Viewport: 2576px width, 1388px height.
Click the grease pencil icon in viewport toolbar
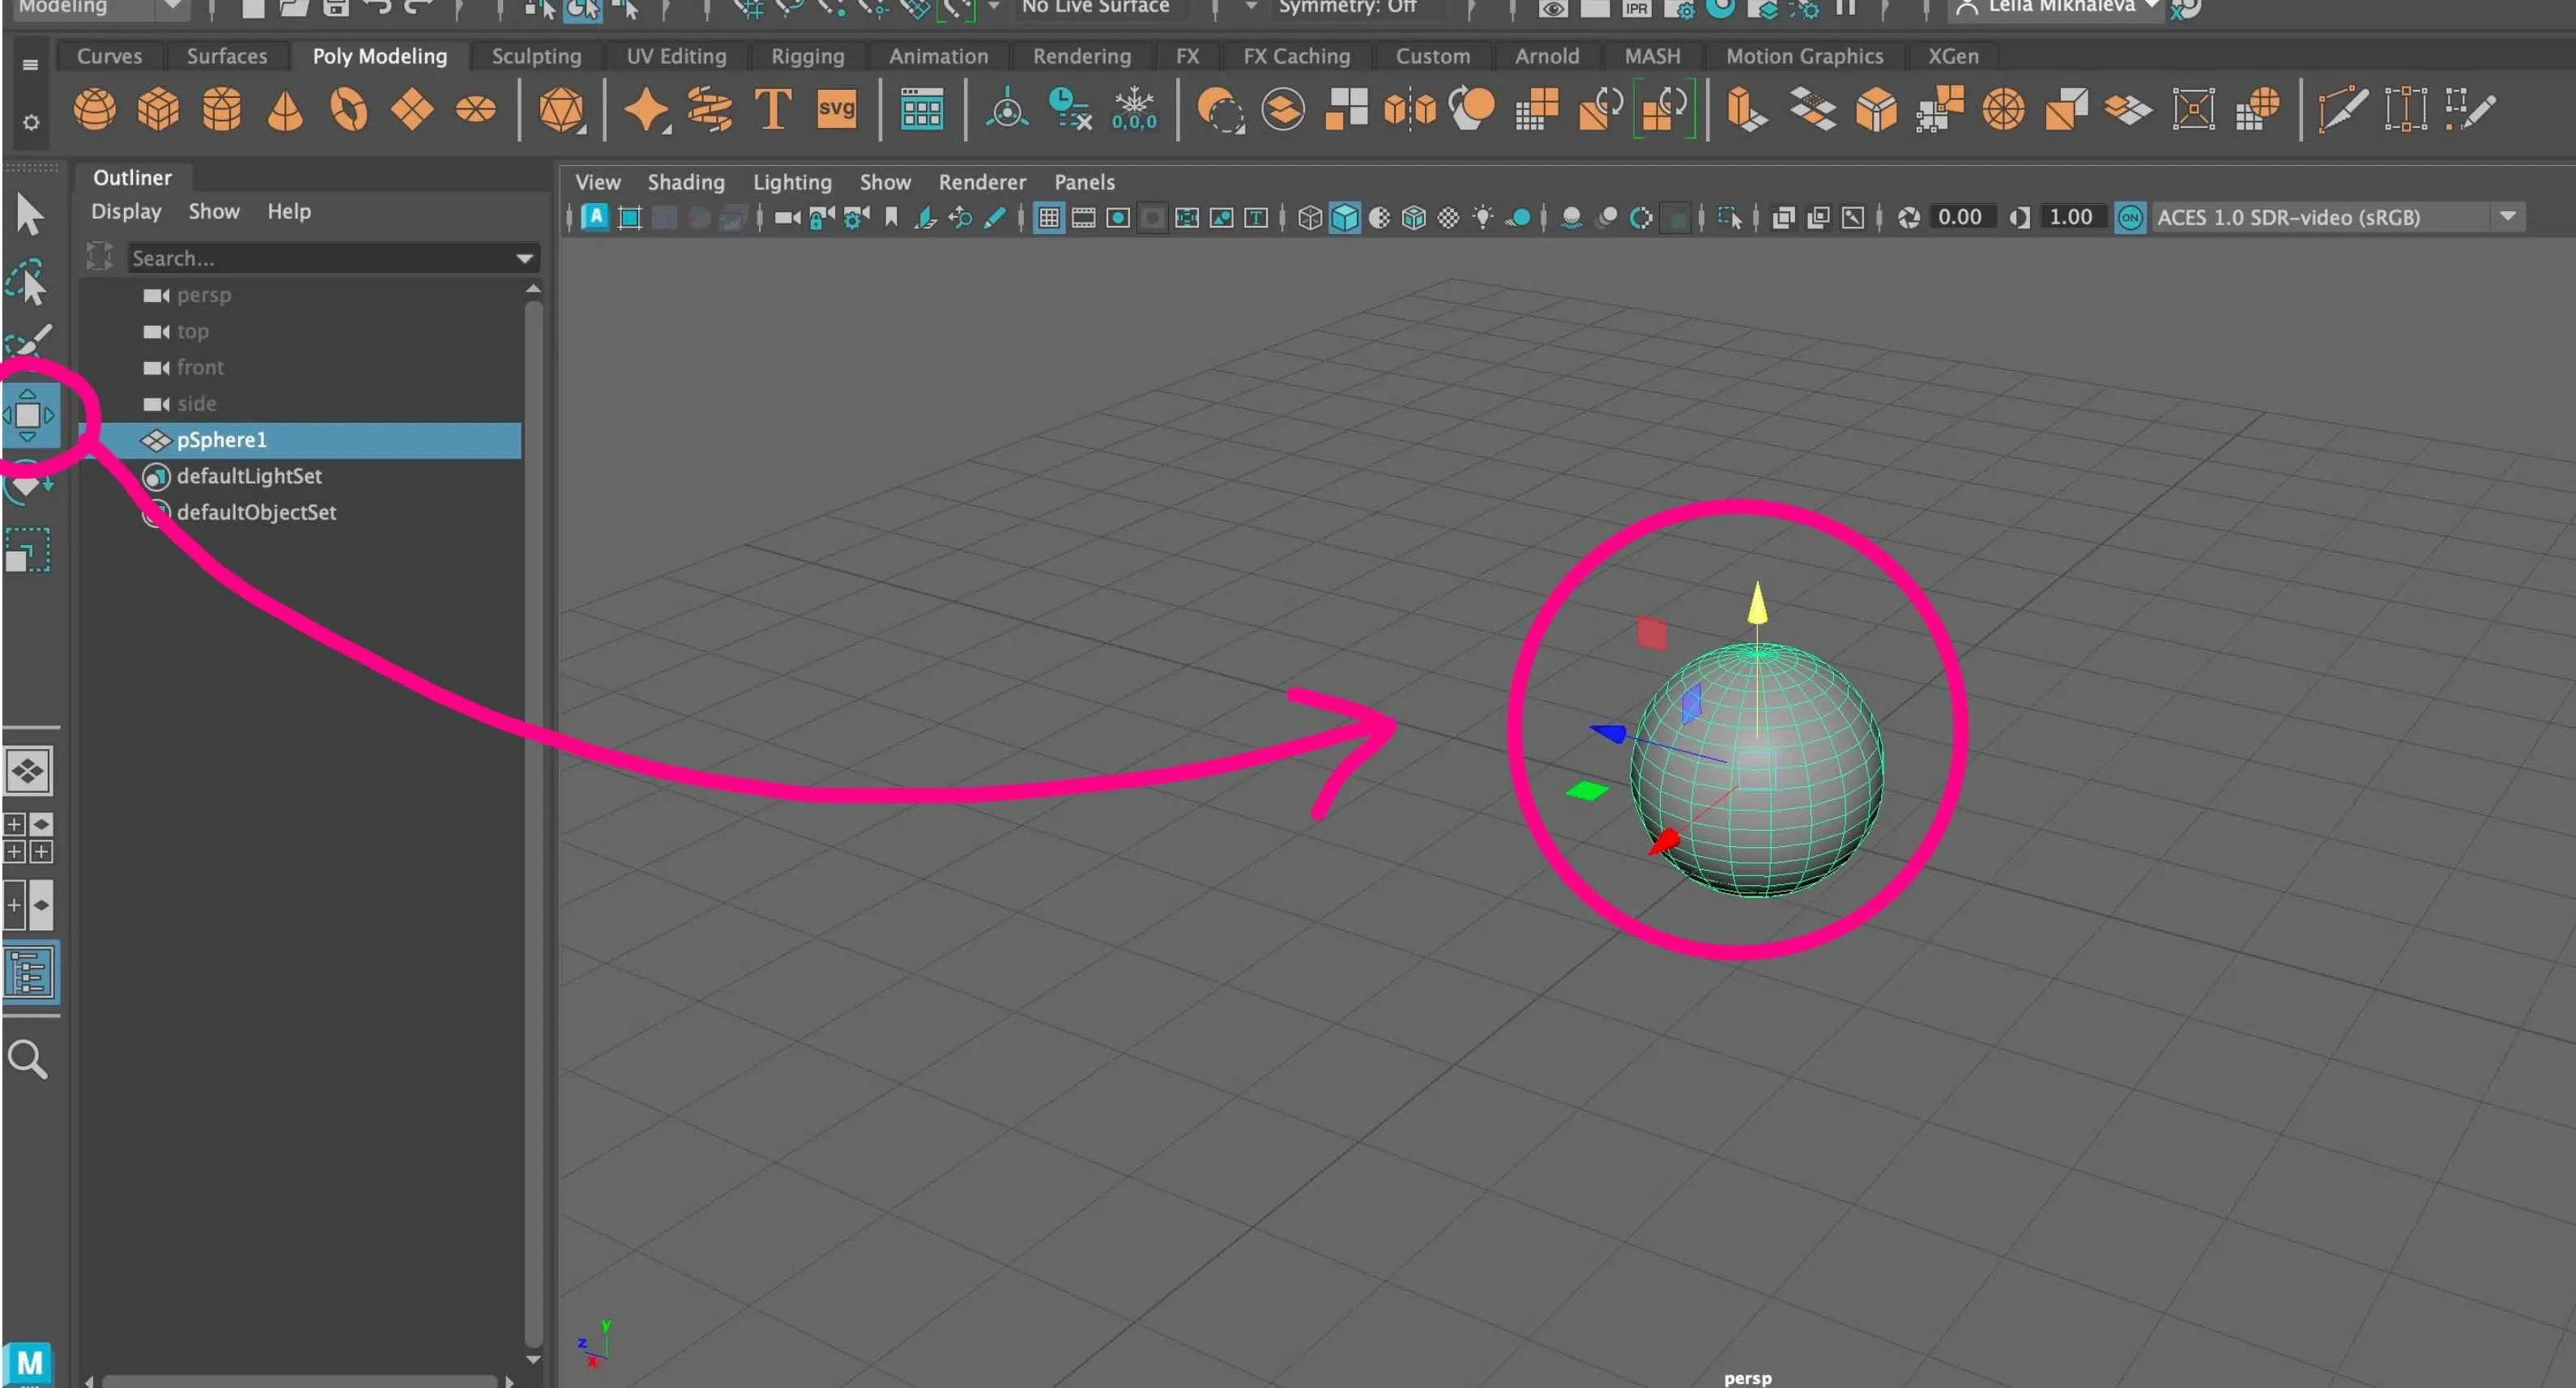click(995, 217)
